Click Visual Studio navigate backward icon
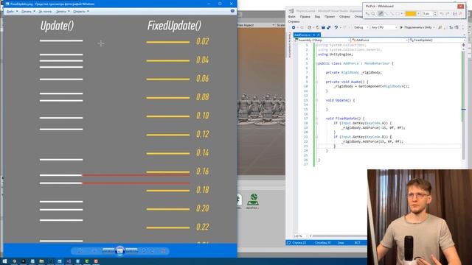472x265 pixels. pos(294,27)
